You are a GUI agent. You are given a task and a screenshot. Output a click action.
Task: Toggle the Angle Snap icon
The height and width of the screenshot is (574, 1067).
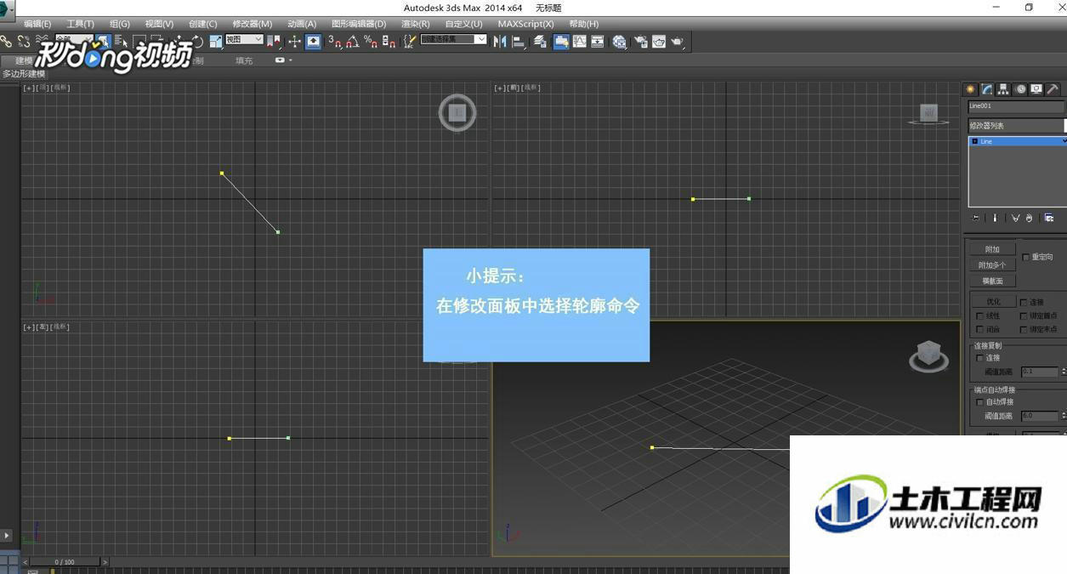click(x=352, y=41)
